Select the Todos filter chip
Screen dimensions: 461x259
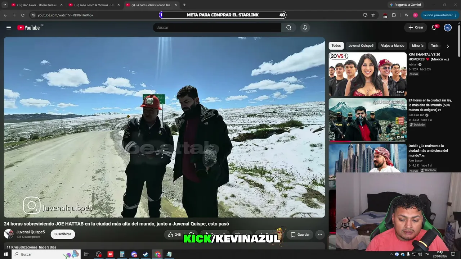(336, 46)
